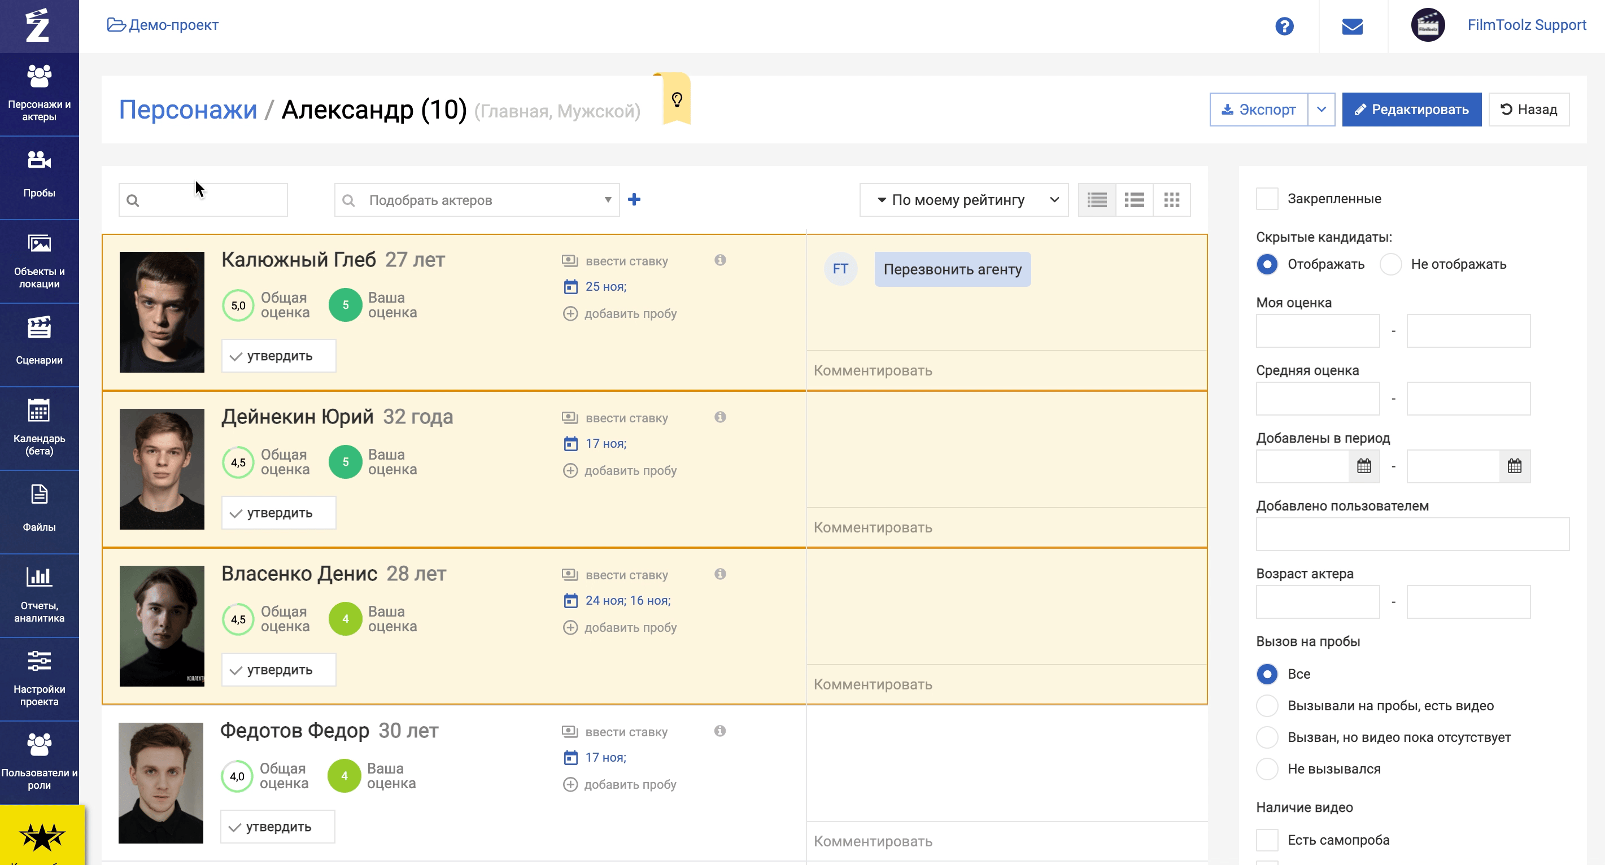Click Власенко Денис photo thumbnail
This screenshot has height=865, width=1605.
[x=162, y=626]
